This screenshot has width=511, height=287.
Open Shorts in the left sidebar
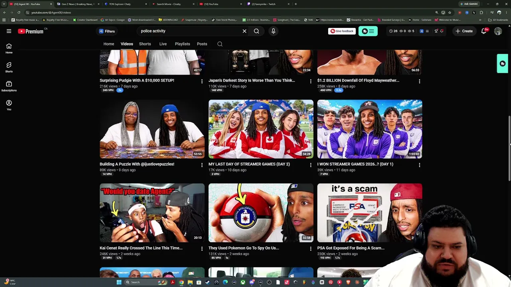pos(9,67)
